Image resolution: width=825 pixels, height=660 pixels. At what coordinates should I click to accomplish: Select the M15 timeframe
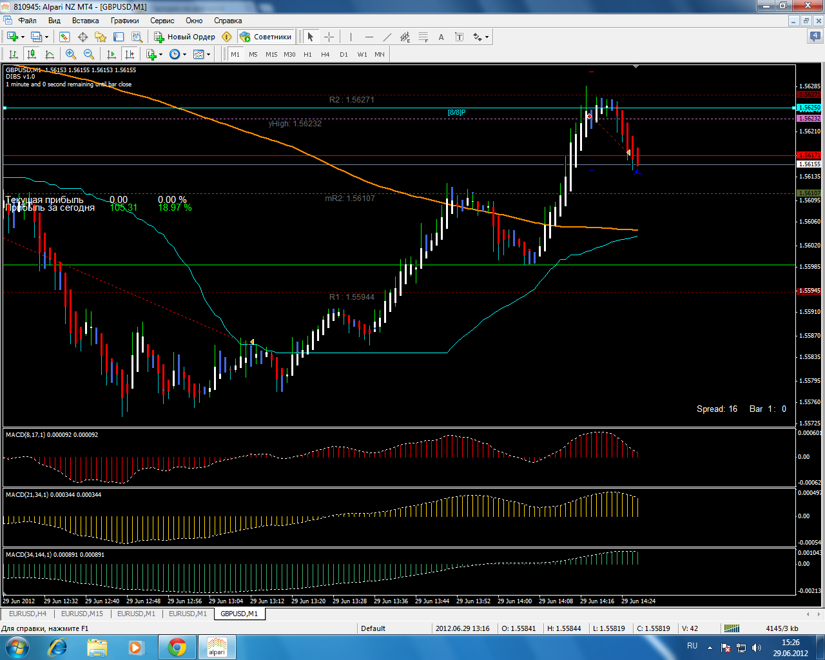click(x=271, y=54)
